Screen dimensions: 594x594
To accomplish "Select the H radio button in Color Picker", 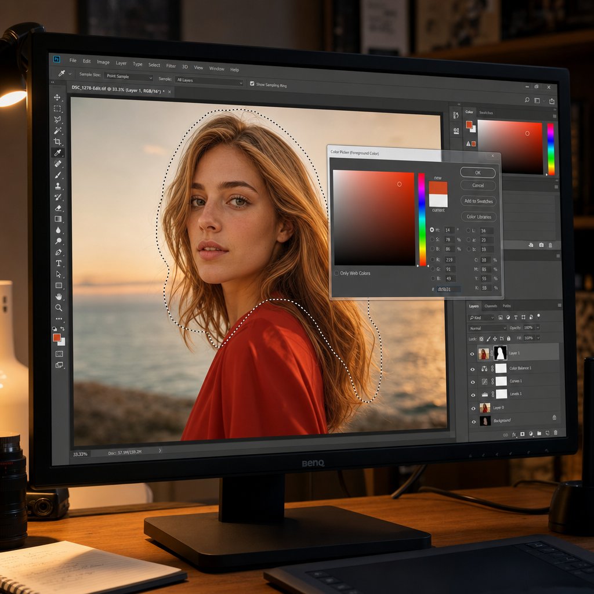I will coord(432,230).
